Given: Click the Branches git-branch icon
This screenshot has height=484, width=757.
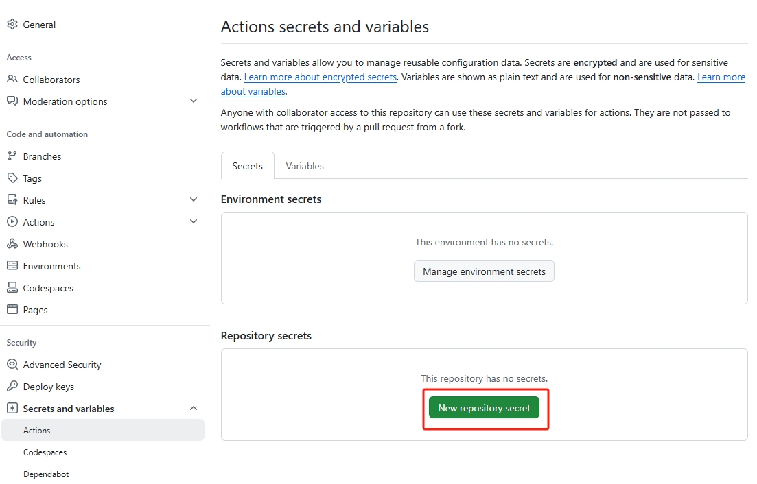Looking at the screenshot, I should [12, 156].
